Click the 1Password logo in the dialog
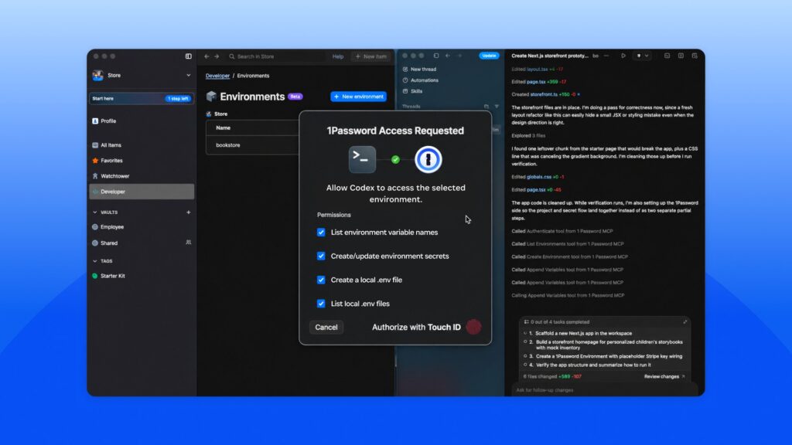 (x=428, y=159)
